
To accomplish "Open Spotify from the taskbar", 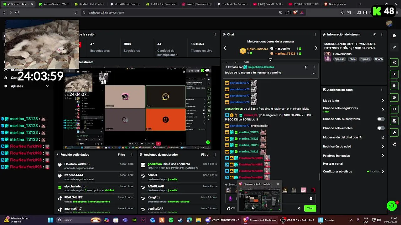I will click(171, 220).
